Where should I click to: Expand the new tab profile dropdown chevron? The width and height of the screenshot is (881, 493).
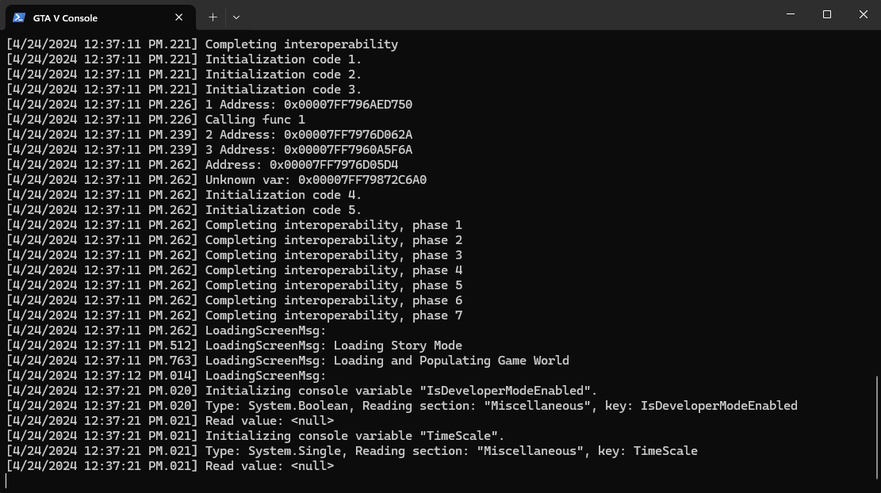236,17
